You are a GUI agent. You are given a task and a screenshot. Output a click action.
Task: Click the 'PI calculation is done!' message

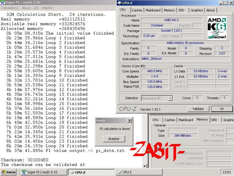[x=115, y=129]
